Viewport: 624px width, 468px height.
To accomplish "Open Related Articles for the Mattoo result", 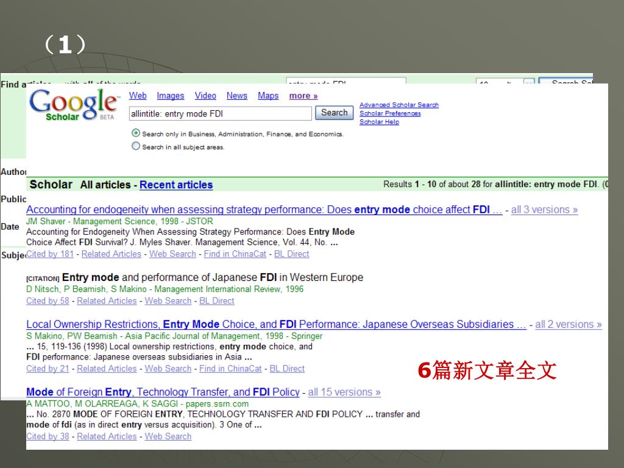I will (107, 436).
